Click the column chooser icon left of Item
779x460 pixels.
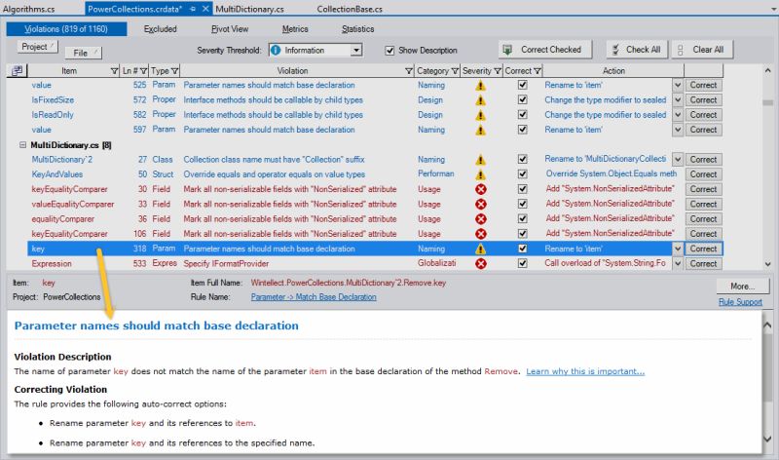click(17, 70)
